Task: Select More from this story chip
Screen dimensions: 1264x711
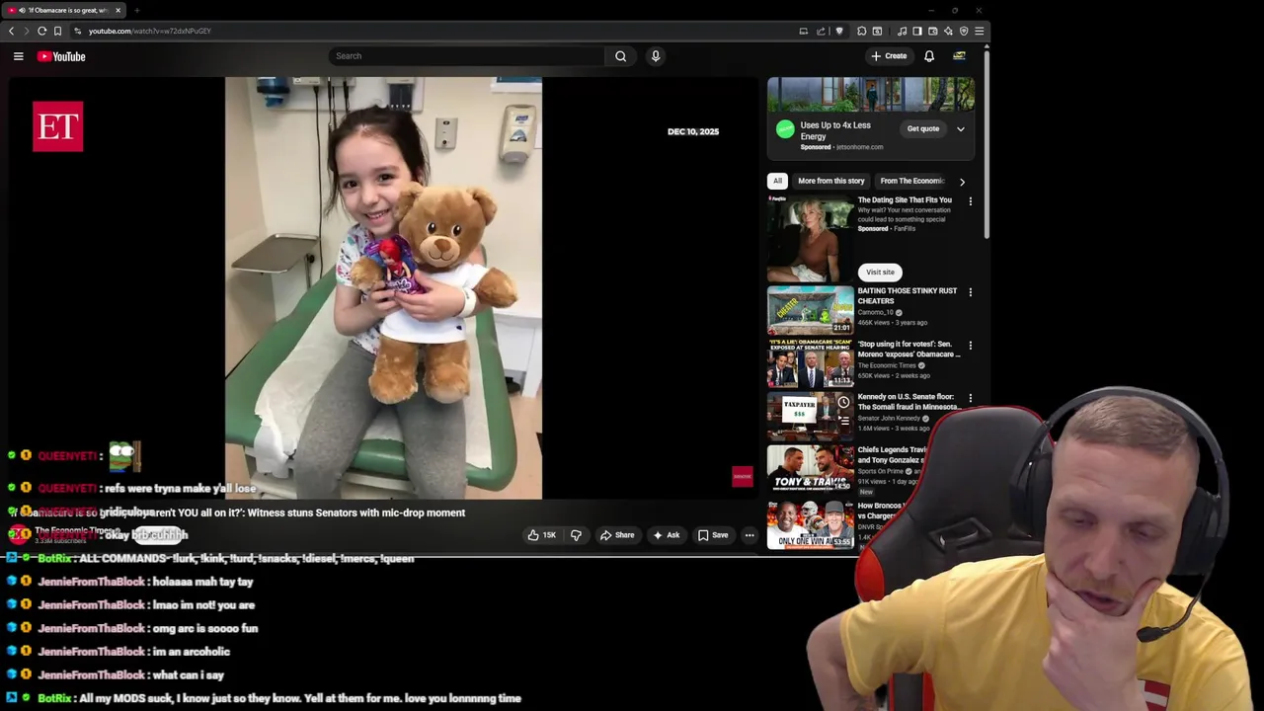Action: coord(830,181)
